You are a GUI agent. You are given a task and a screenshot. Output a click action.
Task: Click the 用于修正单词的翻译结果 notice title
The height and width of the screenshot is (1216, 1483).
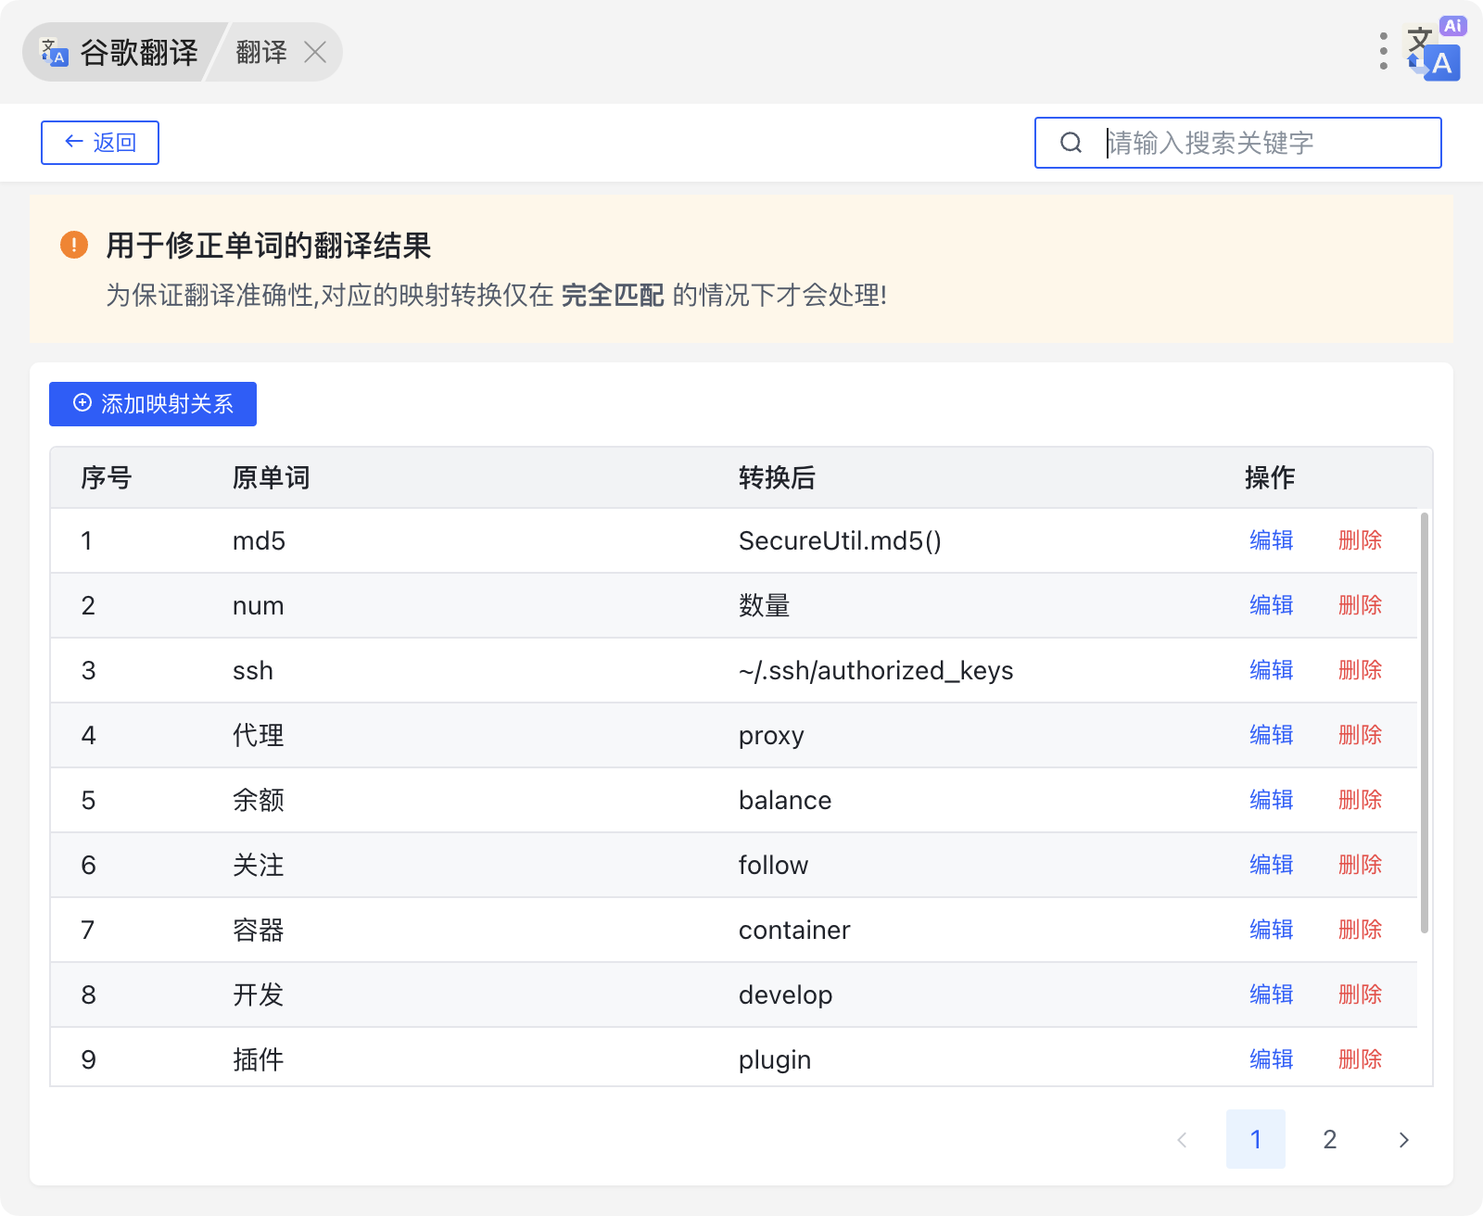click(269, 246)
